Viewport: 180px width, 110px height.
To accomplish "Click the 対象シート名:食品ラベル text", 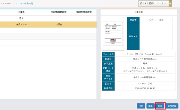I will 145,68.
